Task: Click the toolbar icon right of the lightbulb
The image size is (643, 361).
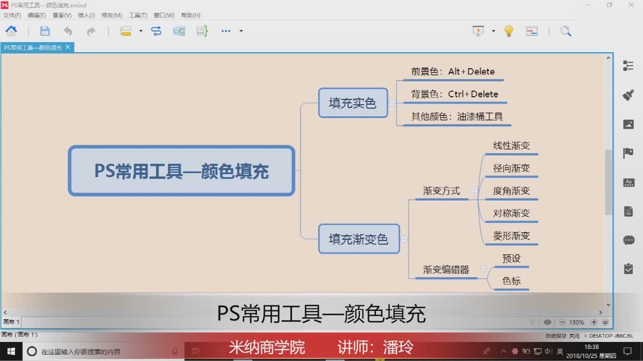Action: pos(532,31)
